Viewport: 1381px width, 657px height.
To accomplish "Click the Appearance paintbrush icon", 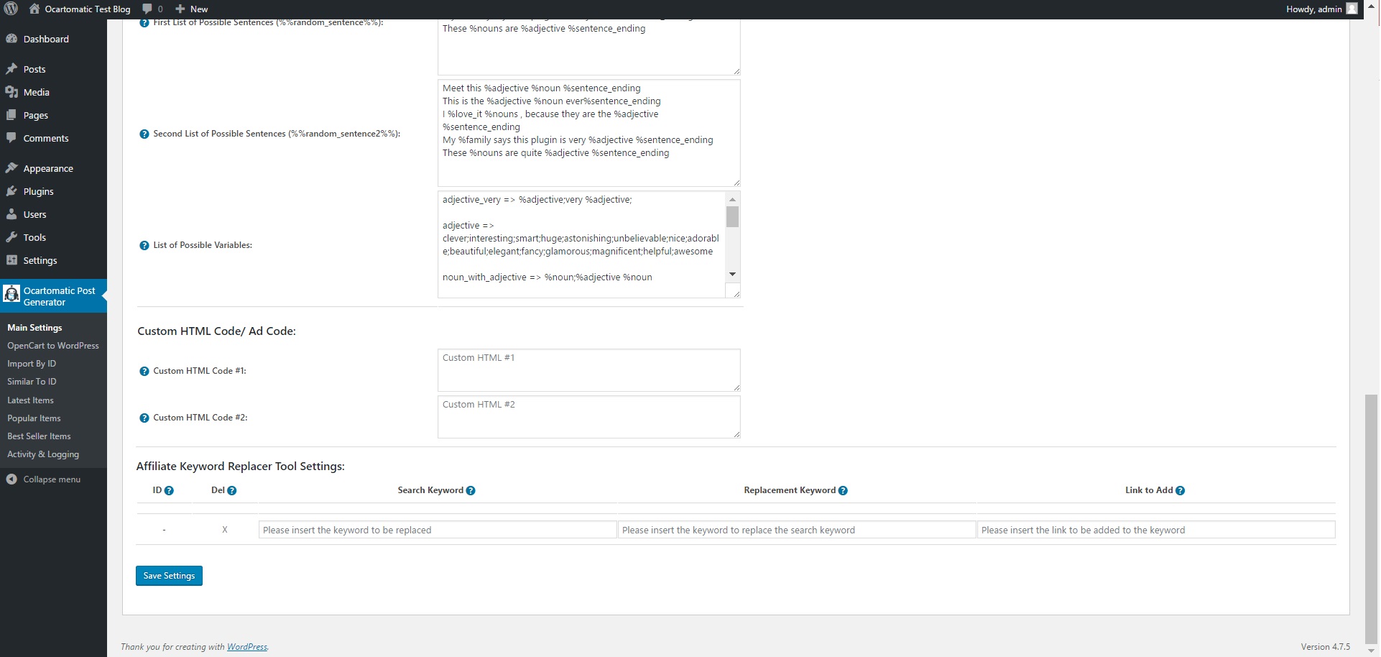I will tap(11, 168).
